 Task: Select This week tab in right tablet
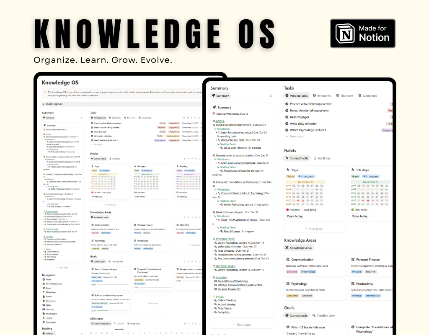(345, 96)
